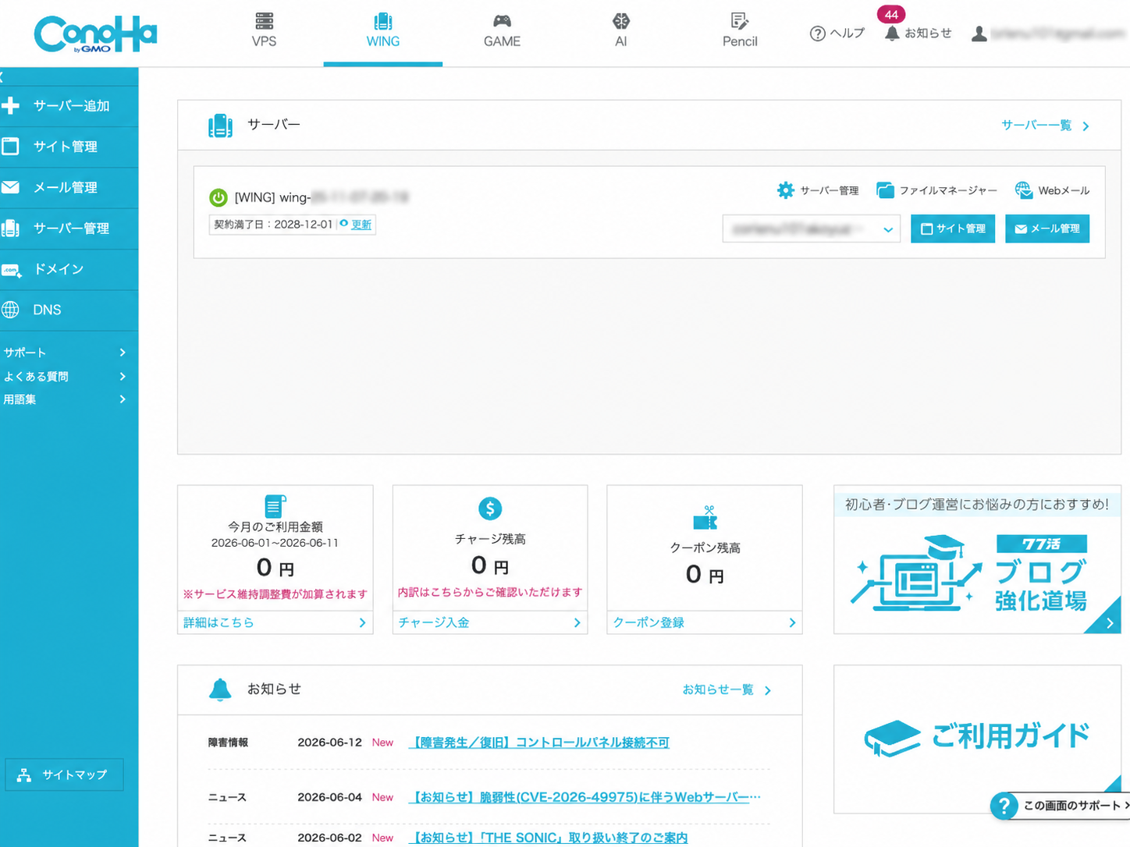Open the Pencil tab
The width and height of the screenshot is (1130, 847).
point(740,31)
